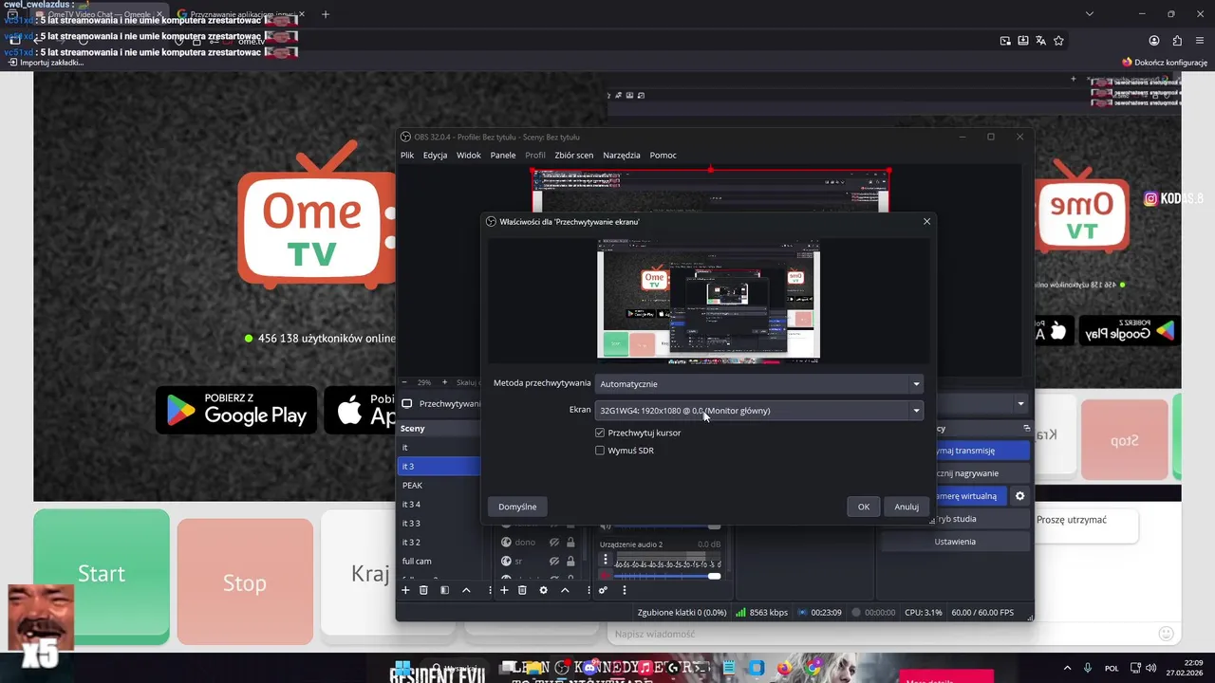The height and width of the screenshot is (683, 1215).
Task: Click the OmeTV green Start button
Action: coord(102,575)
